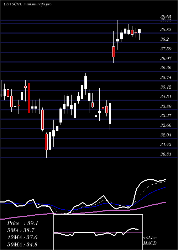Screen dimensions: 178x250
Task: Click the '5MA : 38.7' readout
Action: [x=21, y=230]
